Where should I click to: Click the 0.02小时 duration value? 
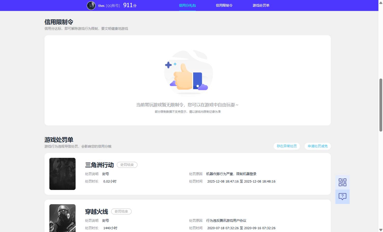[x=110, y=181]
